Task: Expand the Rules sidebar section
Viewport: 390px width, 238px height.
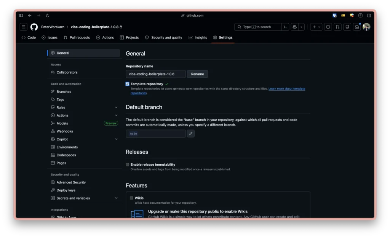Action: pyautogui.click(x=116, y=107)
